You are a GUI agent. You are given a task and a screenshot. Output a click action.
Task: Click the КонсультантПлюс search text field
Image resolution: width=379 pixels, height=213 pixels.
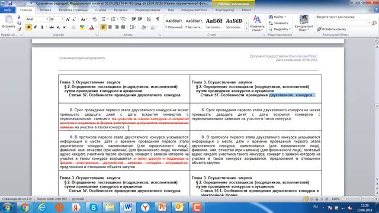343,23
